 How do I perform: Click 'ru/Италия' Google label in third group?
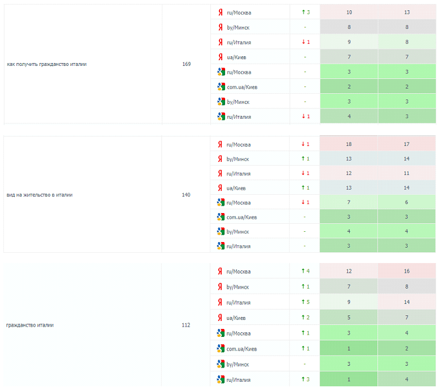pyautogui.click(x=239, y=380)
